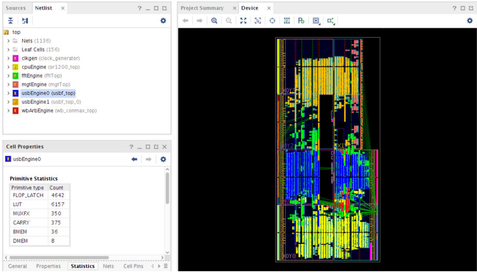The height and width of the screenshot is (273, 477).
Task: Close the Netlist tab
Action: click(x=62, y=8)
